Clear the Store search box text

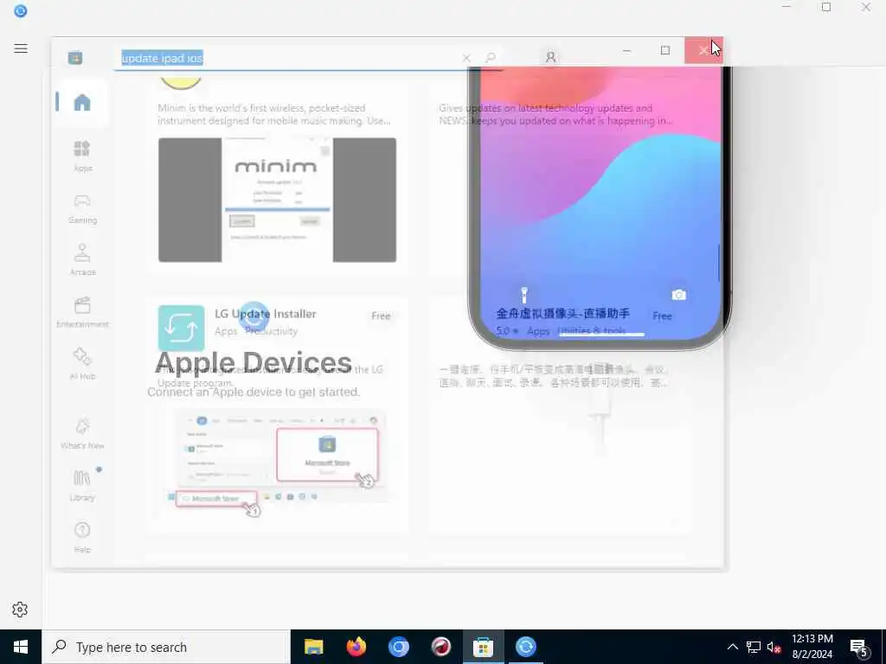[466, 58]
